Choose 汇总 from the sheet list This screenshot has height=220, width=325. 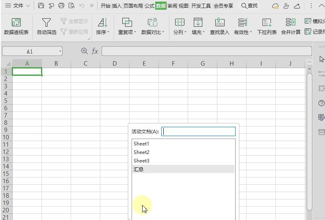pos(139,169)
